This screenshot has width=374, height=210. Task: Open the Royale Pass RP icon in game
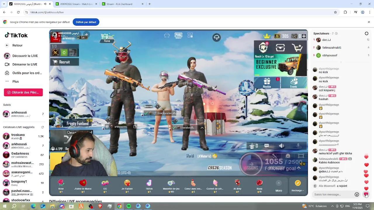pyautogui.click(x=263, y=47)
